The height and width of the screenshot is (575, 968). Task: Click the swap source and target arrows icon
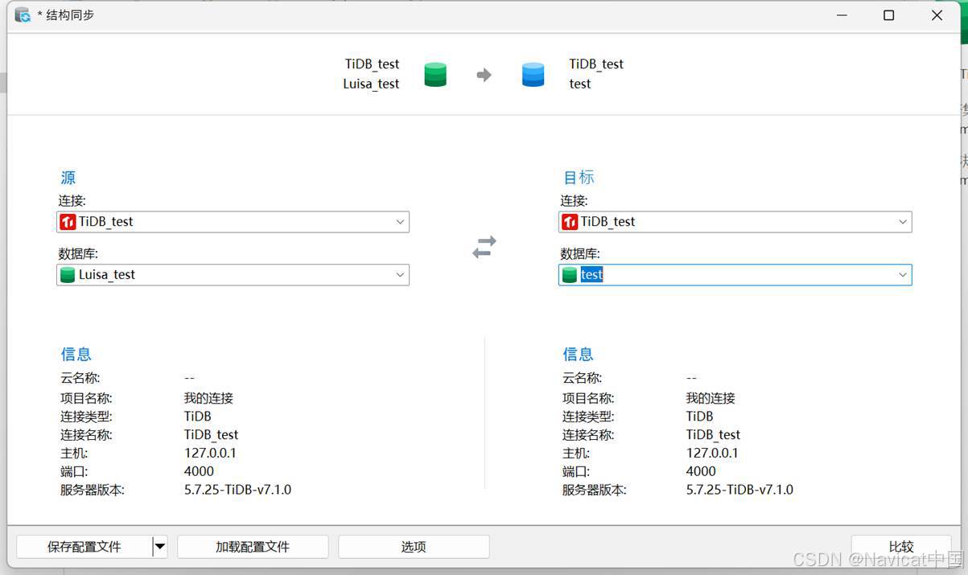click(484, 247)
